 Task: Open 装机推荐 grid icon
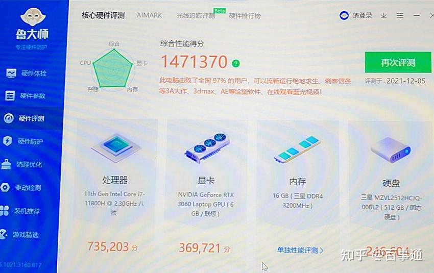4,210
